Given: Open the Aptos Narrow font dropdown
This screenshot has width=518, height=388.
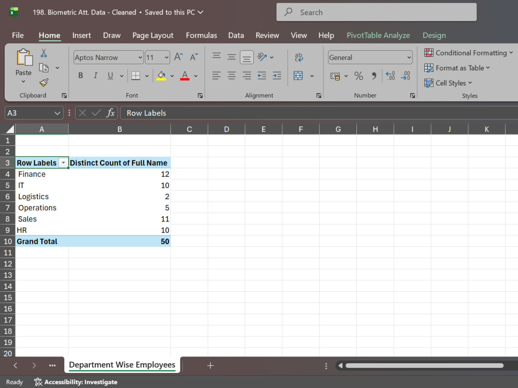Looking at the screenshot, I should pyautogui.click(x=140, y=57).
